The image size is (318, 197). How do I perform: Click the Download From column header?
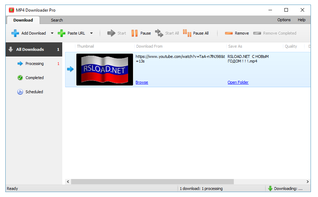point(149,46)
